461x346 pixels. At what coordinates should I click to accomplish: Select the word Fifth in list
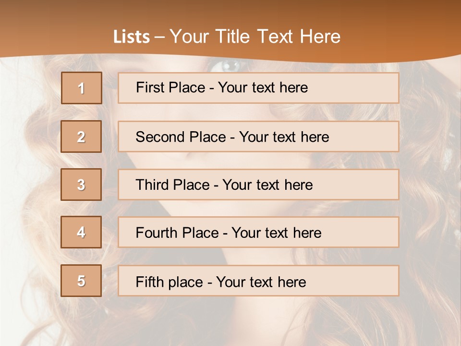[x=149, y=282]
